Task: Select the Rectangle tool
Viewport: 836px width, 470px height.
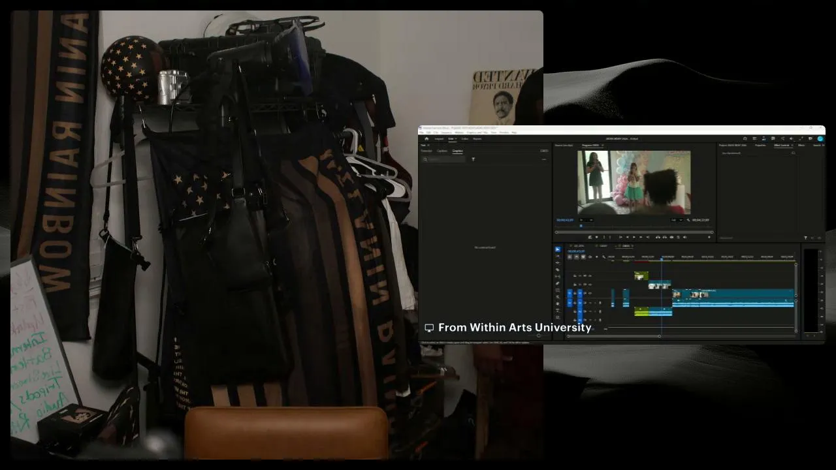Action: click(558, 290)
